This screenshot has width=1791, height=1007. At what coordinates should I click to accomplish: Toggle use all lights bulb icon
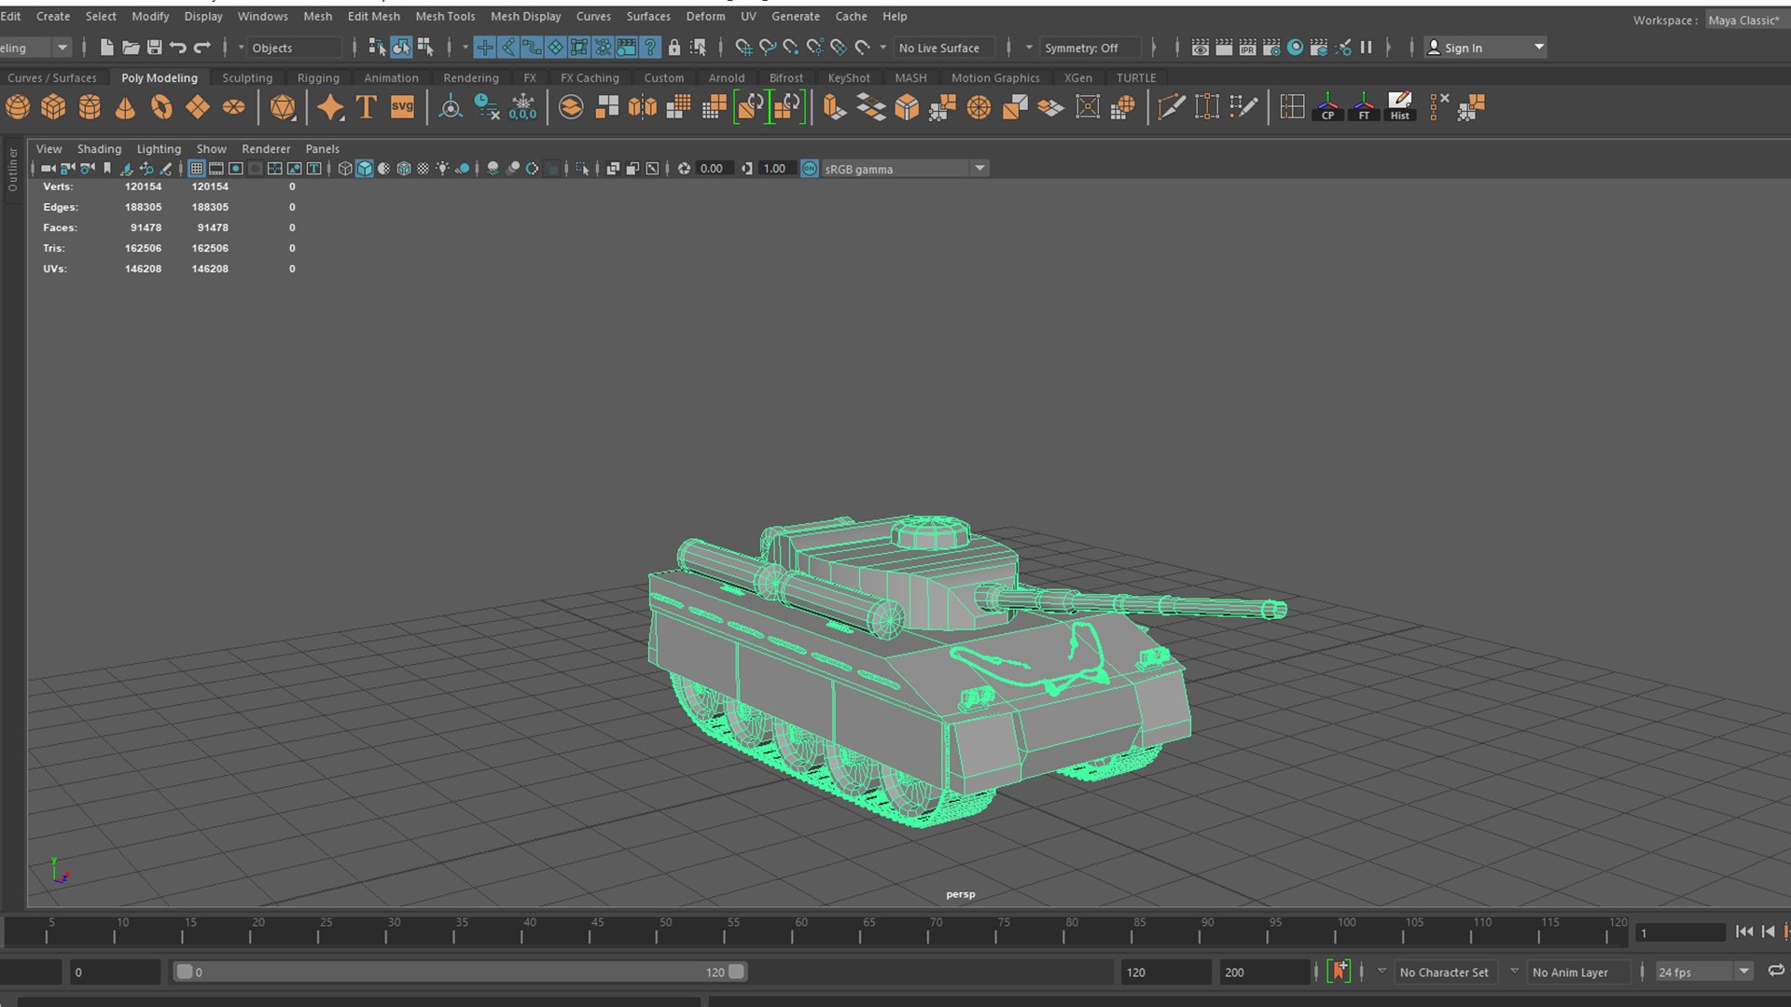[442, 169]
